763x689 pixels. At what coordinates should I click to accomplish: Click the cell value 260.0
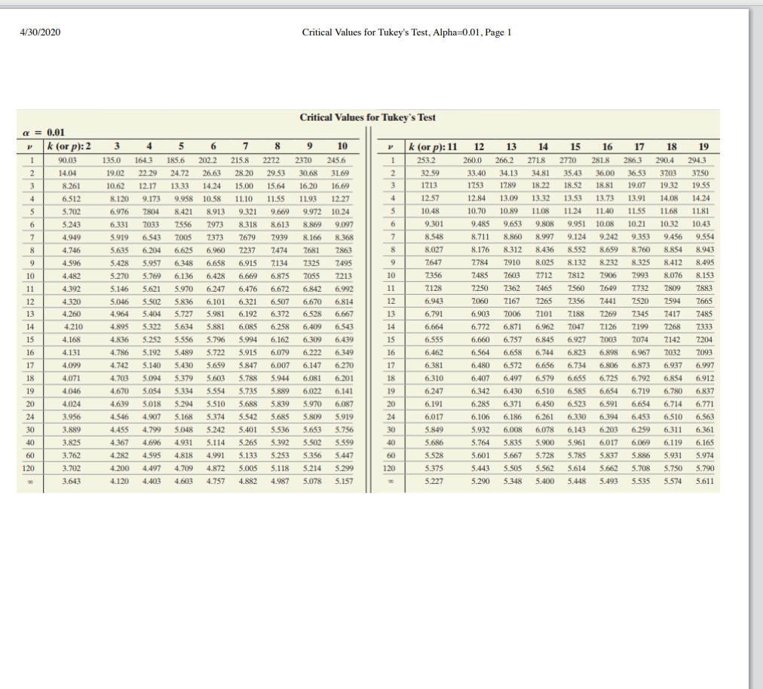point(473,160)
